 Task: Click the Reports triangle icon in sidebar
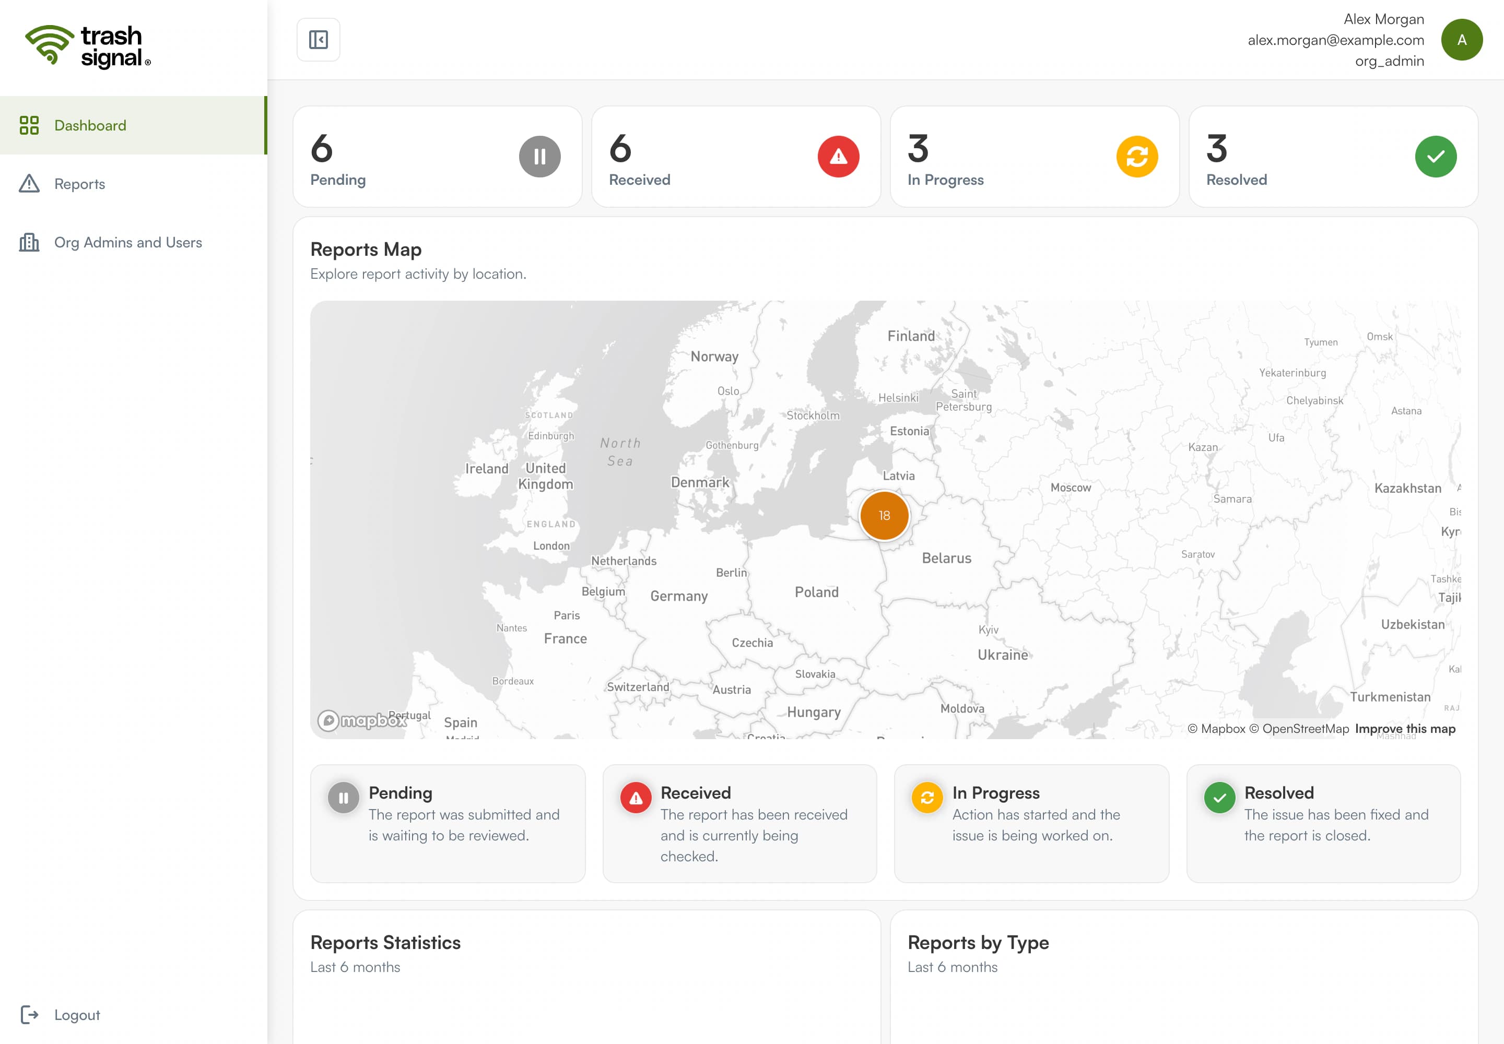pos(29,184)
